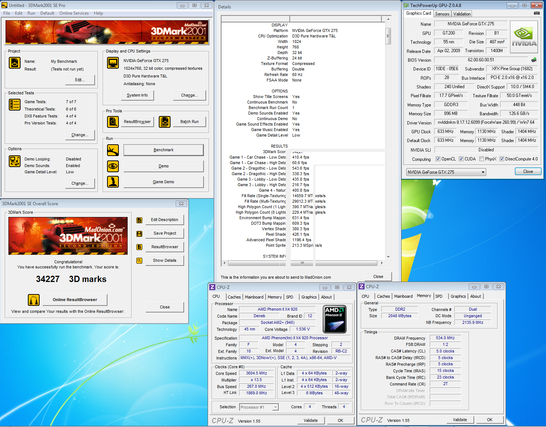Click the Save Project button
Screen dimensions: 546x427
coord(165,233)
